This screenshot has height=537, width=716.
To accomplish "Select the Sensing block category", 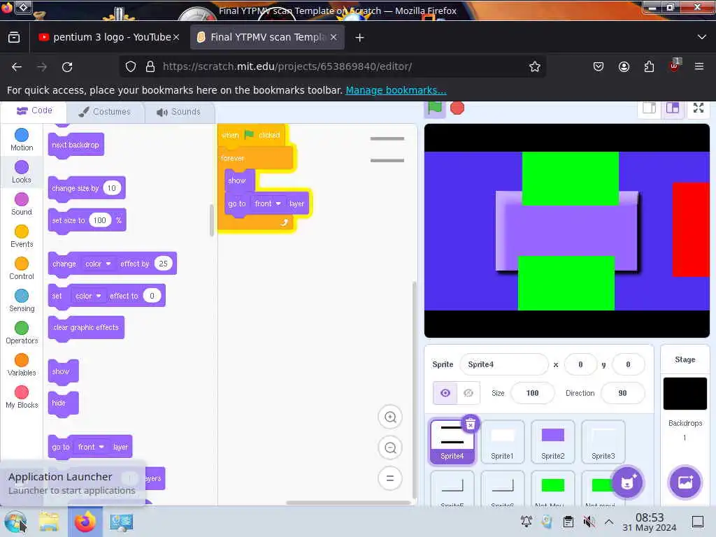I will [x=22, y=301].
